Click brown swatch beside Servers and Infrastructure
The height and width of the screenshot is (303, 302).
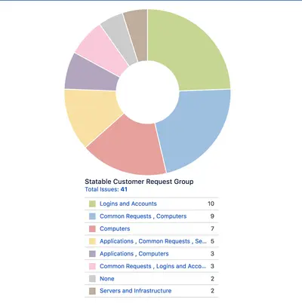coord(92,291)
